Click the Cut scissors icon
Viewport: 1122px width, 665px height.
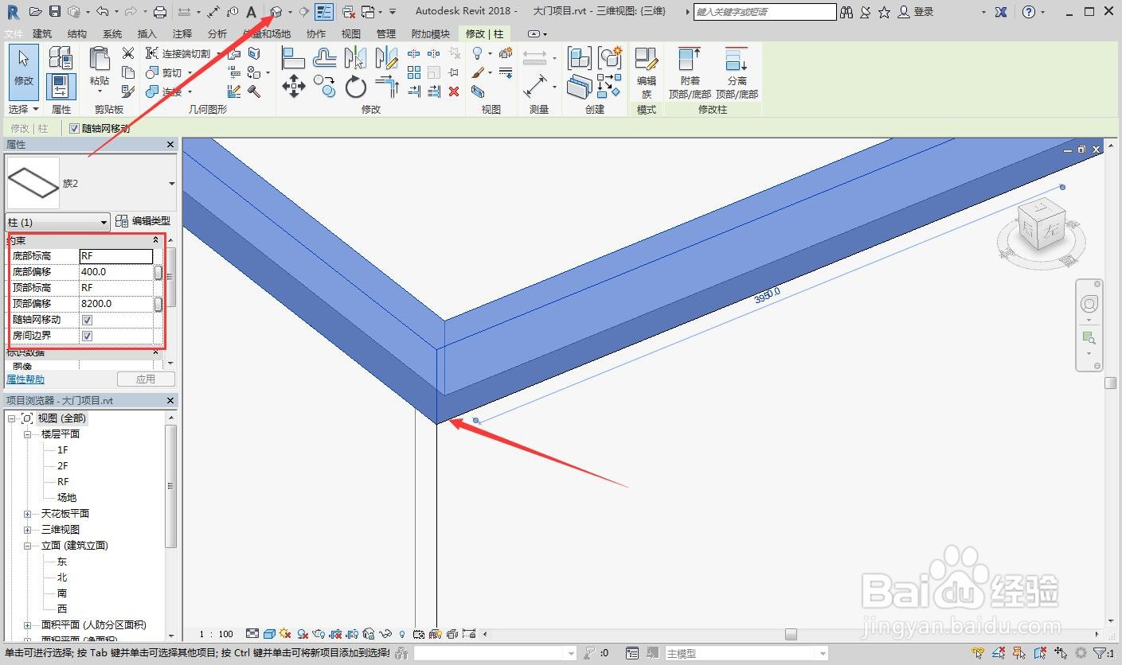click(x=127, y=53)
